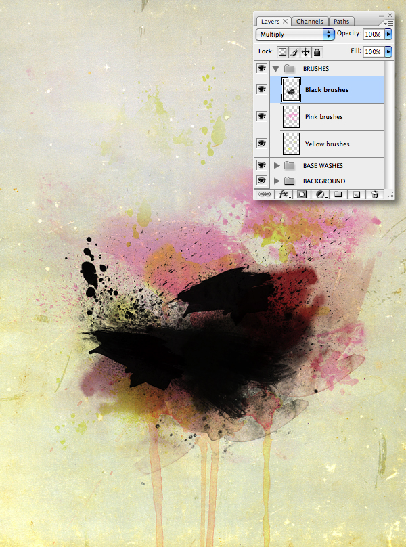The image size is (406, 547).
Task: Click the Layers panel vertical scrollbar
Action: 388,125
